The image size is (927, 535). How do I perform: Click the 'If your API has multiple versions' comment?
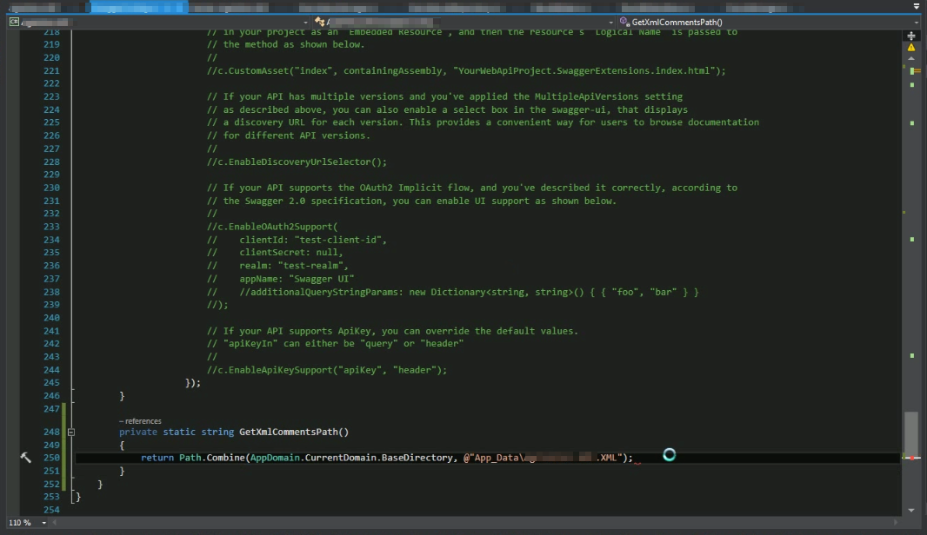tap(444, 97)
